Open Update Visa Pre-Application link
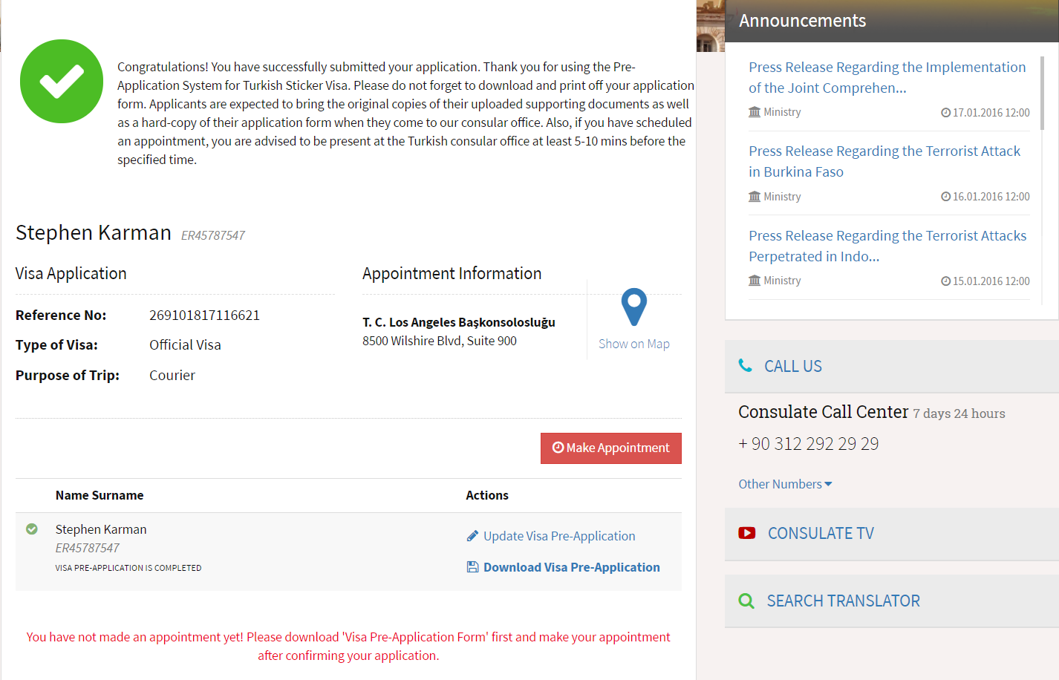This screenshot has width=1059, height=680. pos(559,536)
